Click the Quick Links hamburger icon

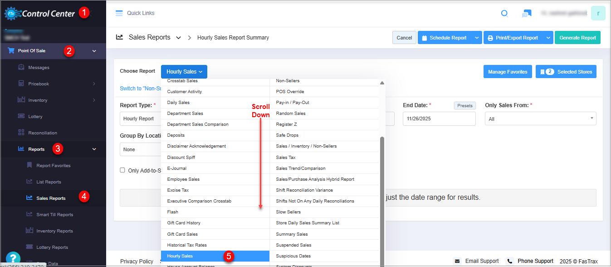pos(119,13)
